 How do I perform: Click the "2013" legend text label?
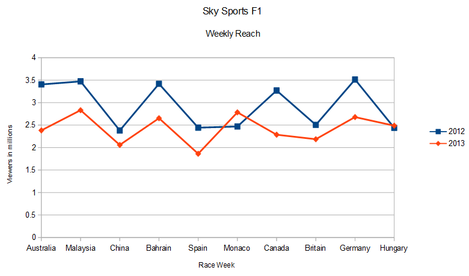(455, 143)
